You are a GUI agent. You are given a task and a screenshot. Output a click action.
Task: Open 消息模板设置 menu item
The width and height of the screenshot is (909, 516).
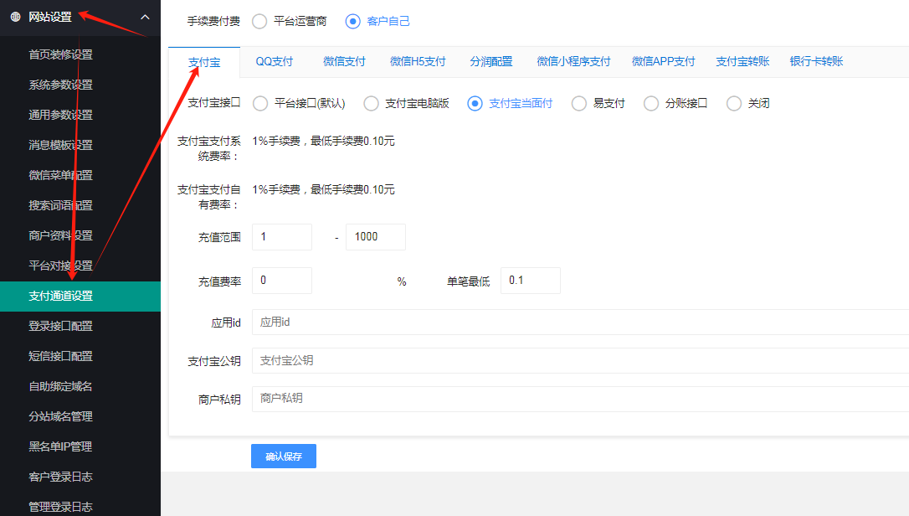click(x=61, y=145)
